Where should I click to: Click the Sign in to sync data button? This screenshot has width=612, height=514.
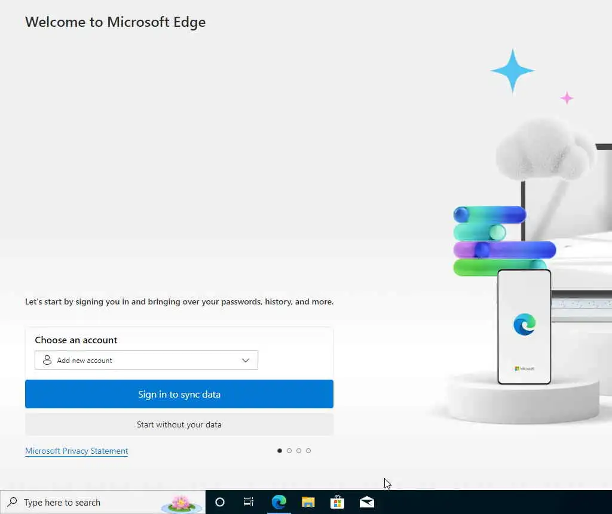(179, 394)
